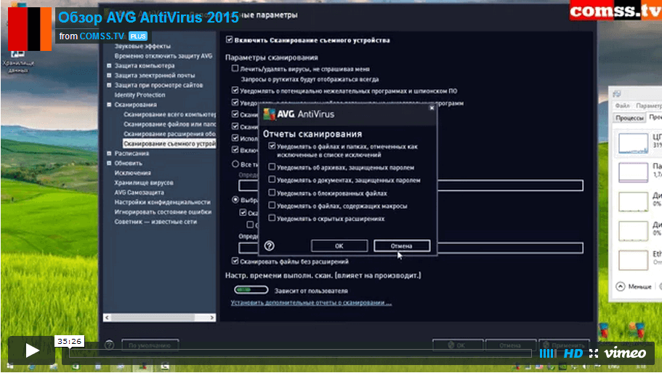Screen dimensions: 662x373
Task: Open Хранилище вирусов in the settings tree
Action: 144,183
